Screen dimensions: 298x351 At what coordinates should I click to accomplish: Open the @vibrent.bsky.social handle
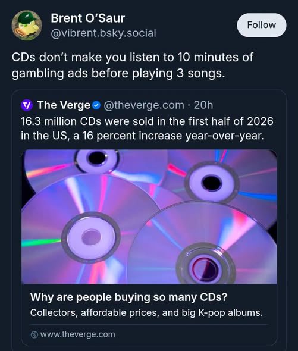(x=103, y=33)
